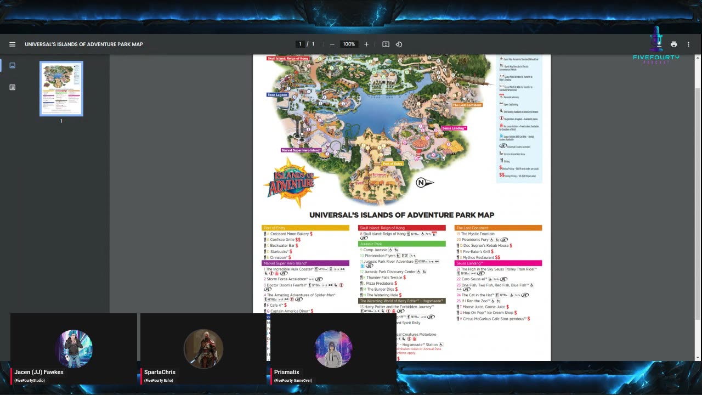Image resolution: width=702 pixels, height=395 pixels.
Task: Edit the page number field
Action: [x=300, y=44]
